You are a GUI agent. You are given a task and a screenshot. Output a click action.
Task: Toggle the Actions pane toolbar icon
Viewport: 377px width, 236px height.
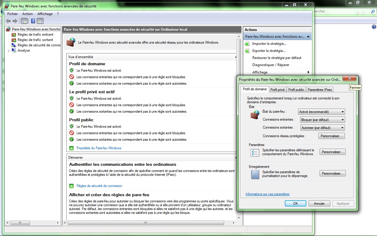pyautogui.click(x=40, y=21)
